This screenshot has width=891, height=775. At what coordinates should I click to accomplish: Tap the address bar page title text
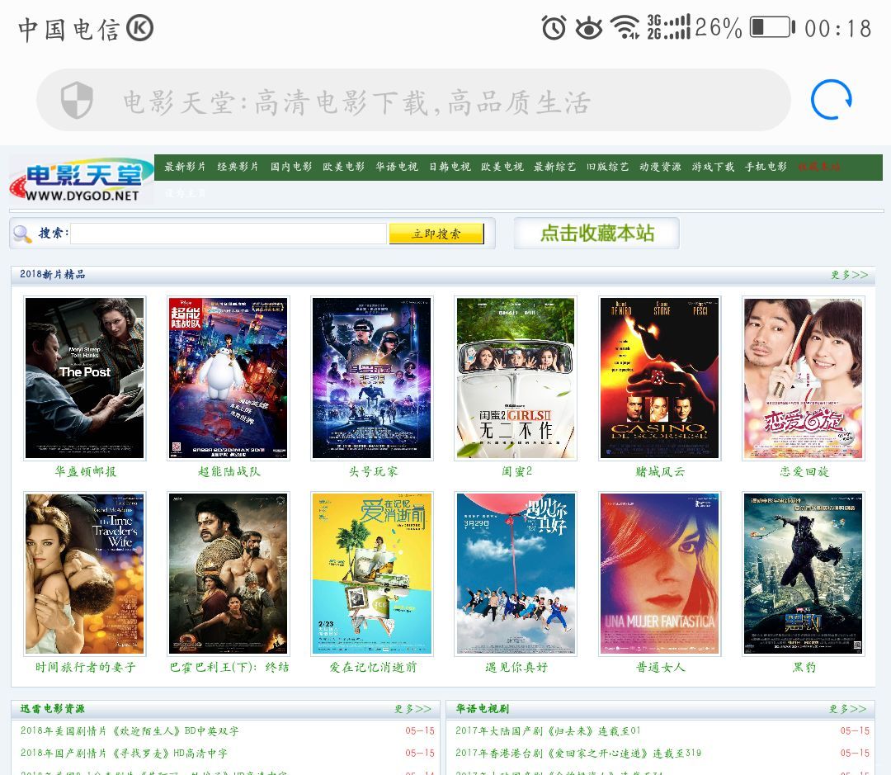[x=357, y=103]
